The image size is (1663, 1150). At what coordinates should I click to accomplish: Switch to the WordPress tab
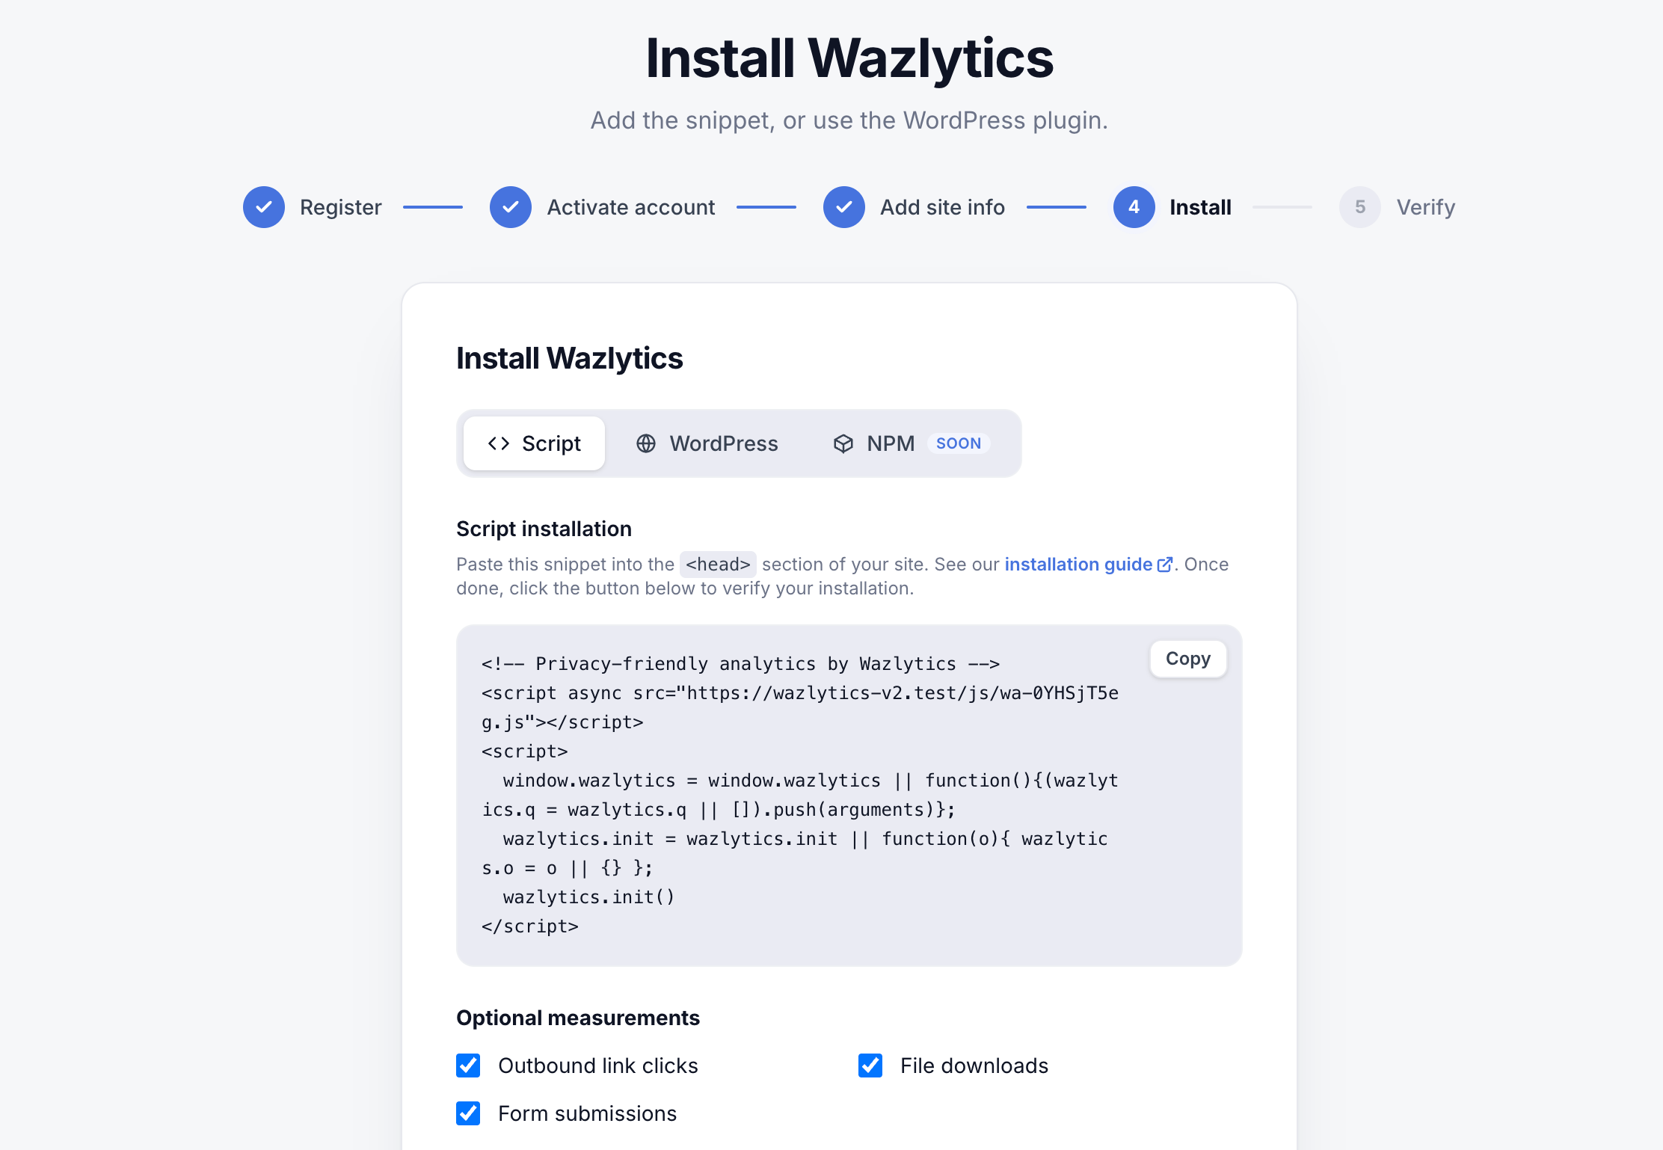point(707,443)
